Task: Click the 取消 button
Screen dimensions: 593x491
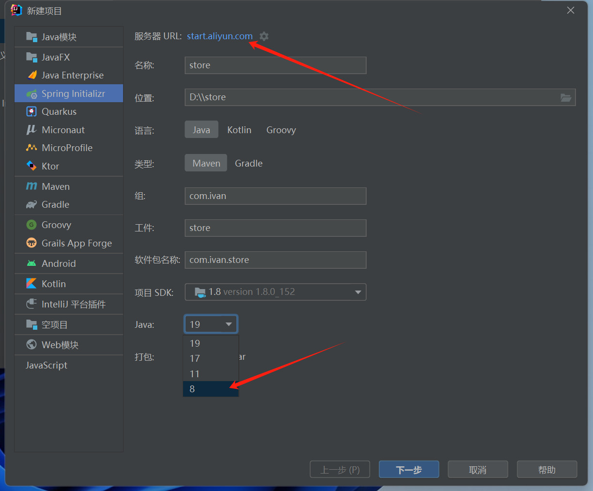Action: [478, 470]
